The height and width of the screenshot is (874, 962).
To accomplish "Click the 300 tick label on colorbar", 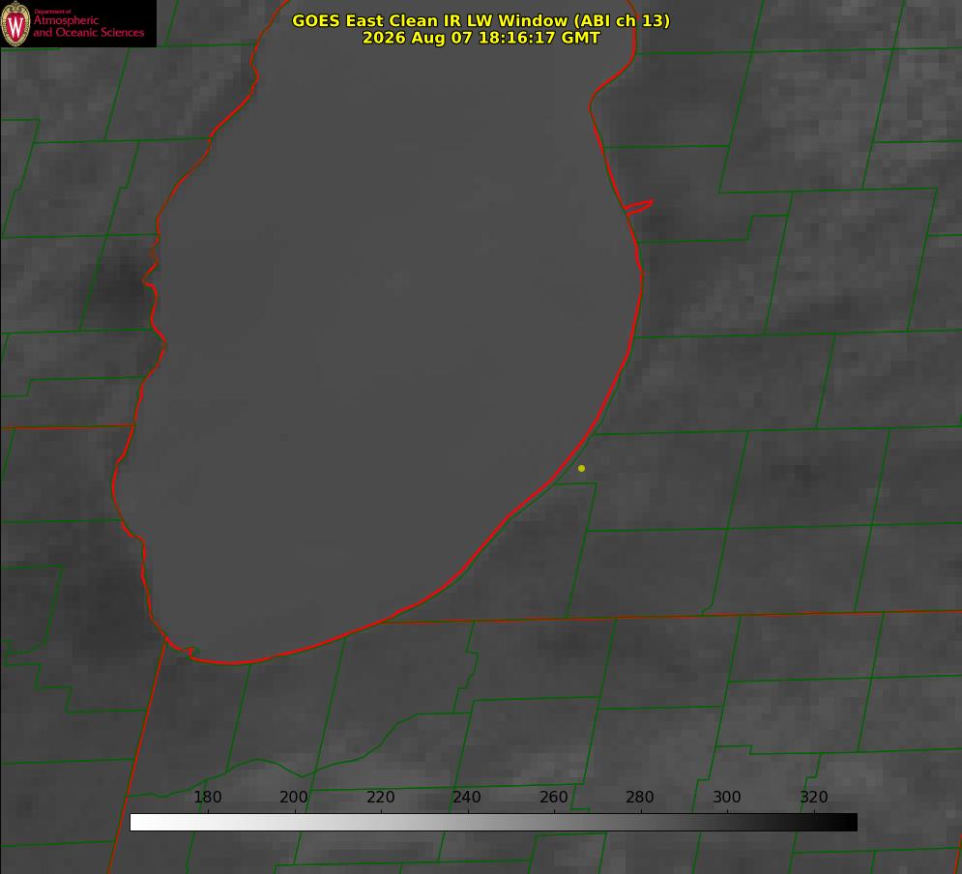I will pos(726,797).
